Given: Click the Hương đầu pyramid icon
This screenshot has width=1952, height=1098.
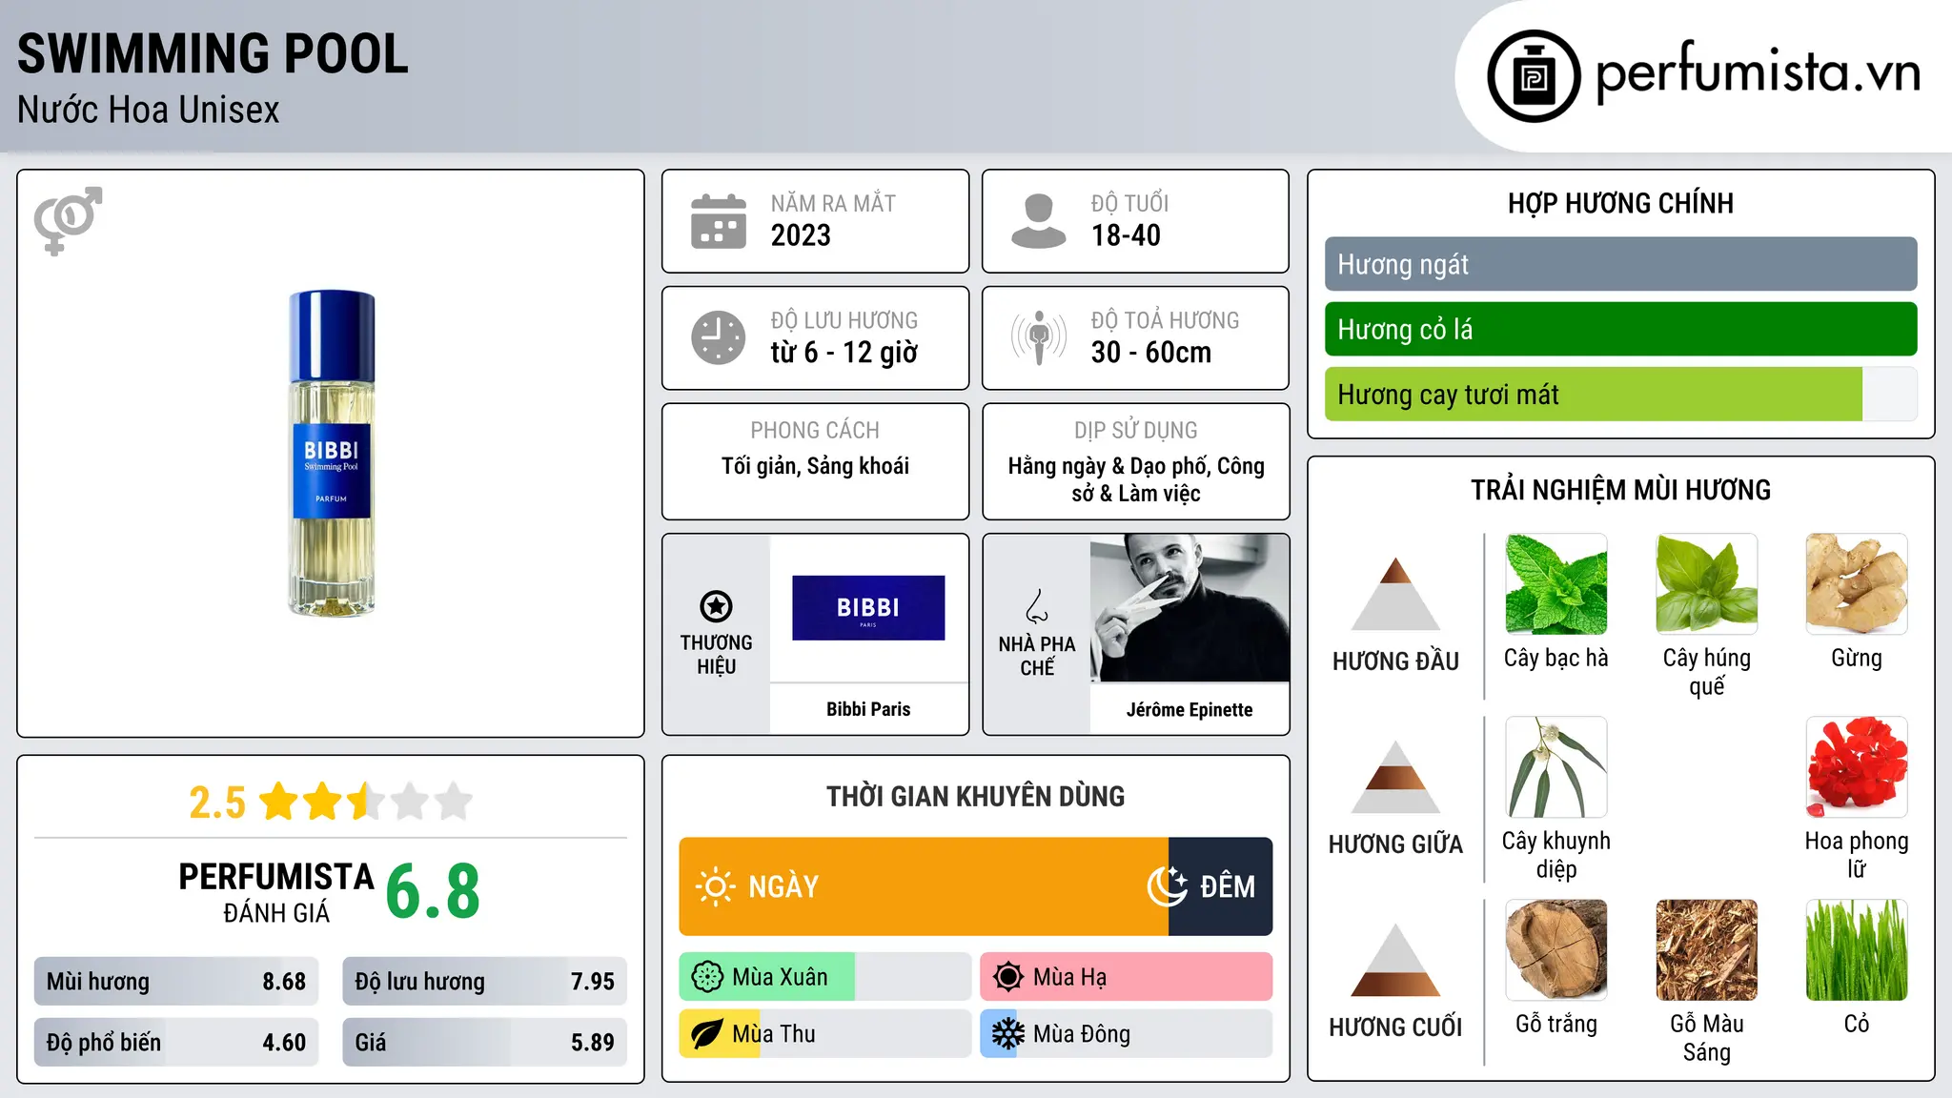Looking at the screenshot, I should (x=1395, y=594).
